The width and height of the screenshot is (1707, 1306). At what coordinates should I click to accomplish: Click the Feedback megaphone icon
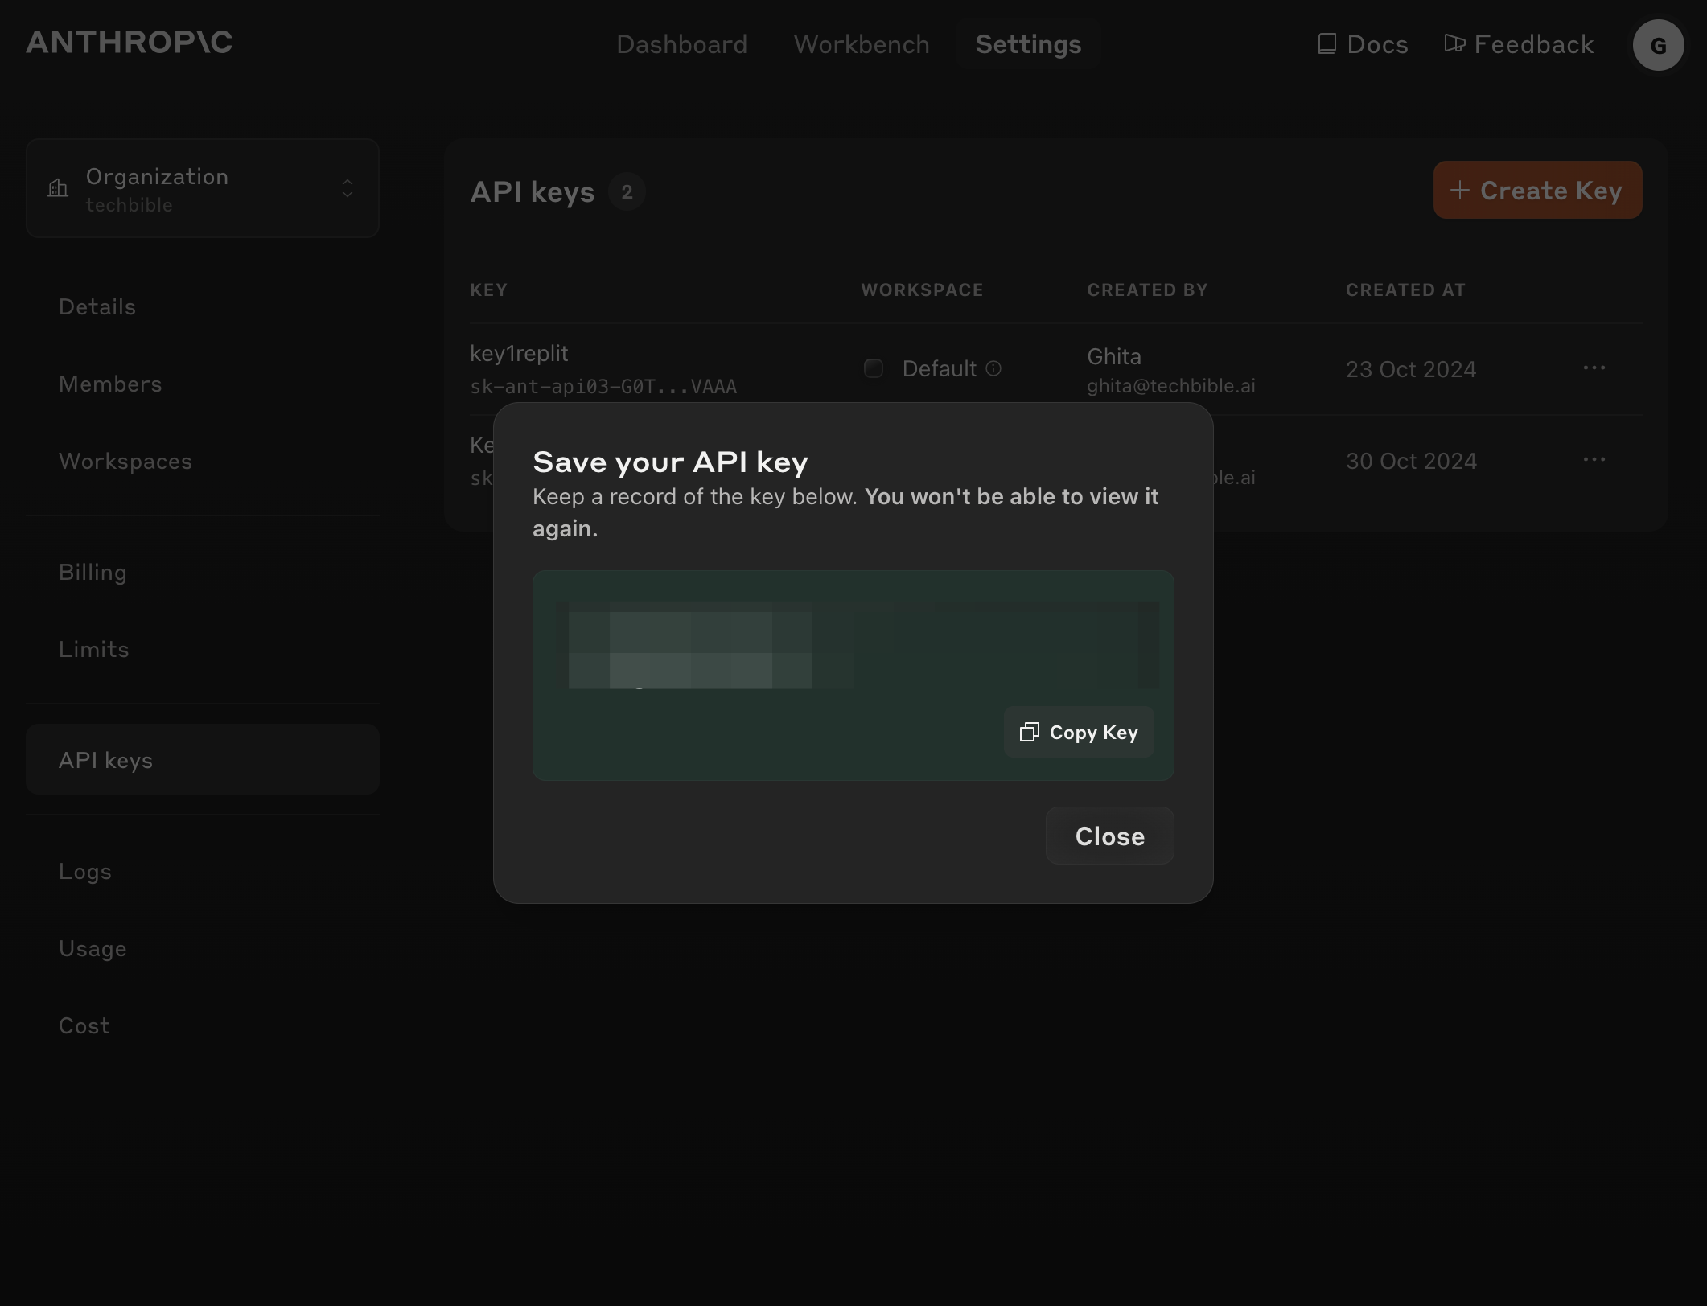1454,43
